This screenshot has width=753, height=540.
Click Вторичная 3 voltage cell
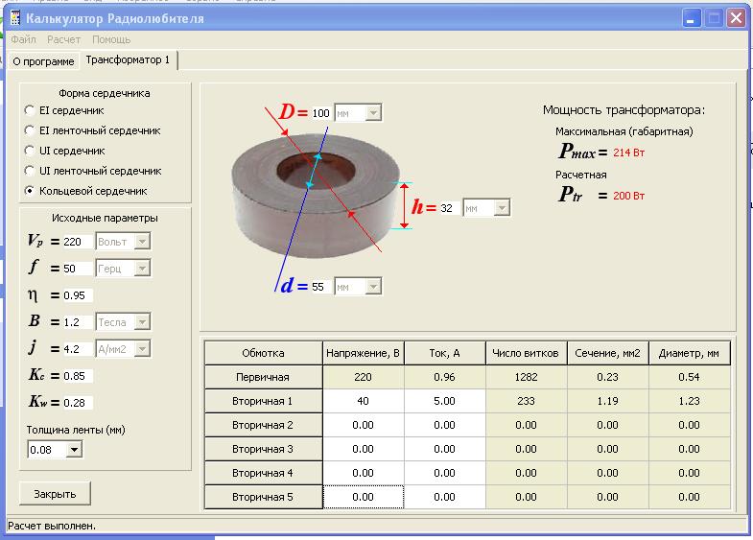(363, 449)
